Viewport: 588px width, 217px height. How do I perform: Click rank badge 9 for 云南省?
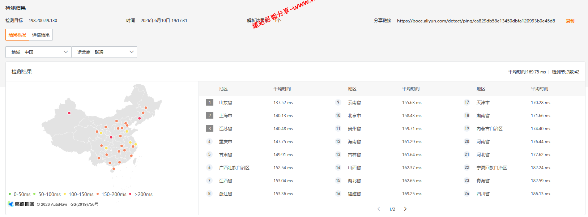coord(338,102)
